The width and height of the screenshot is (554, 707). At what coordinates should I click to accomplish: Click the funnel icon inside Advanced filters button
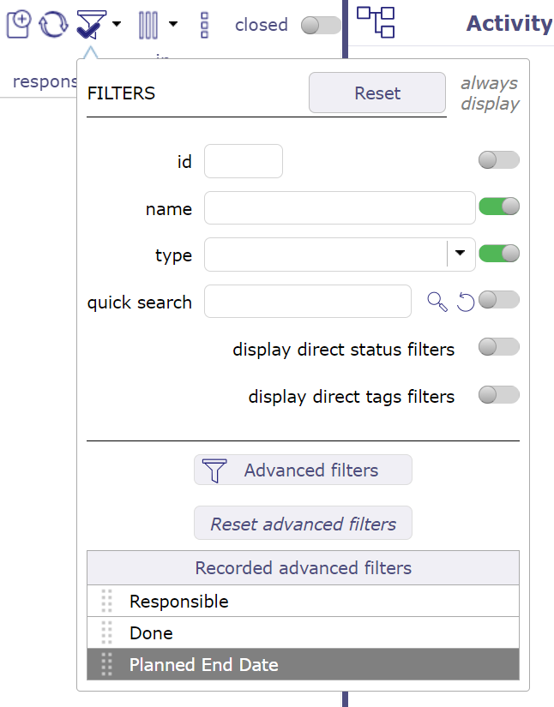tap(214, 470)
